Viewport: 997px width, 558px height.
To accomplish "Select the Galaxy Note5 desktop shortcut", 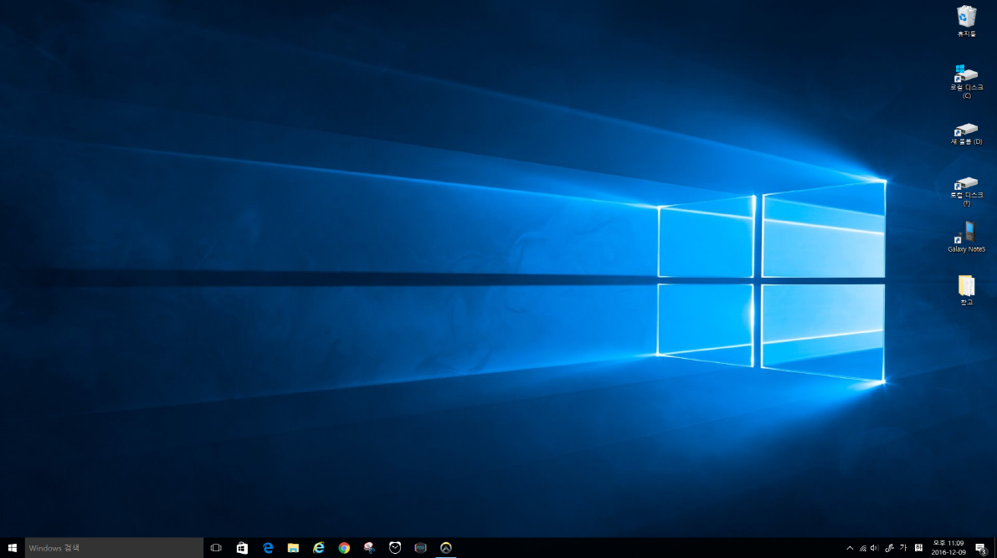I will (x=967, y=237).
